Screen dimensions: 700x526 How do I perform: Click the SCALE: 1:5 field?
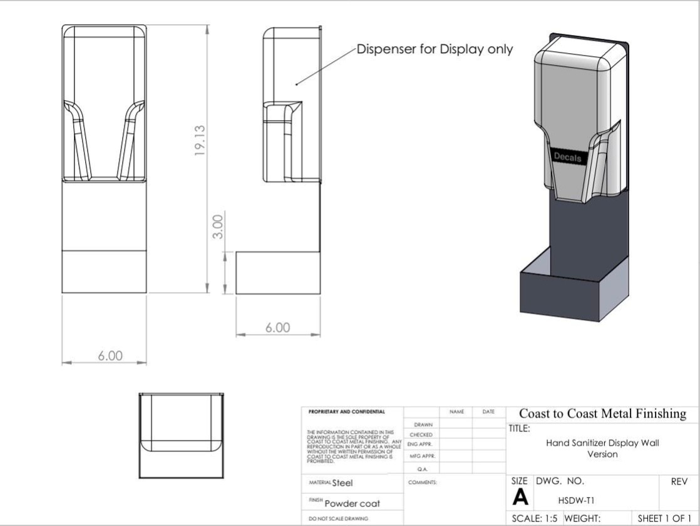click(534, 518)
